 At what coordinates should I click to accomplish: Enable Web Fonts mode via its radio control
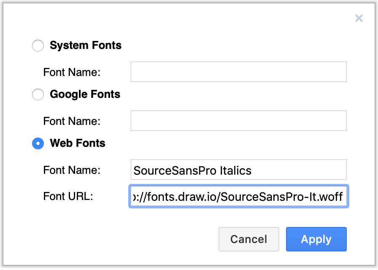point(38,143)
